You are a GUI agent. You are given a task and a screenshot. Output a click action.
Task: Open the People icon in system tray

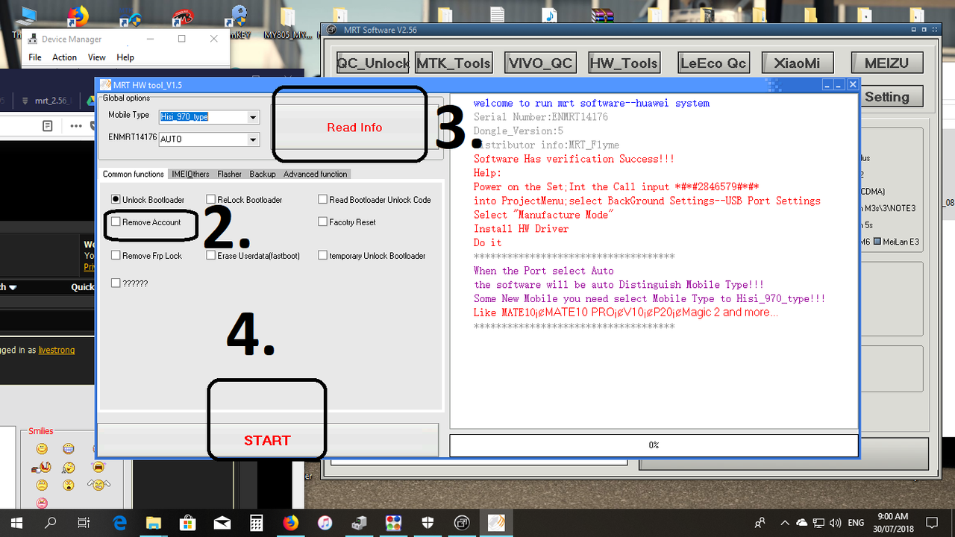click(x=760, y=522)
